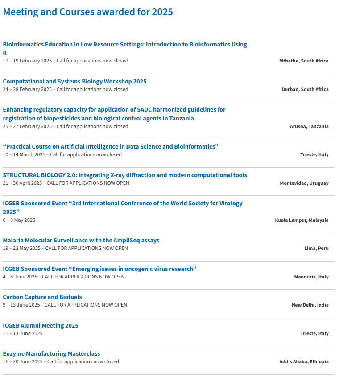Click the Meeting and Courses awarded heading
Viewport: 339px width, 378px height.
pyautogui.click(x=88, y=12)
